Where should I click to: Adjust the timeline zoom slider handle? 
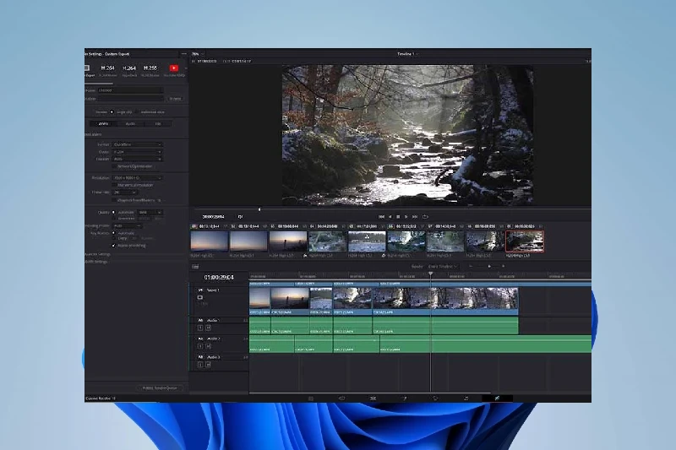point(489,266)
